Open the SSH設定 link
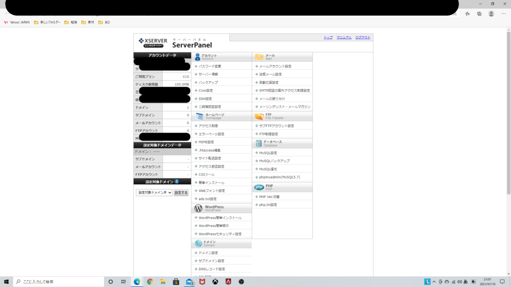The image size is (511, 287). [x=205, y=99]
